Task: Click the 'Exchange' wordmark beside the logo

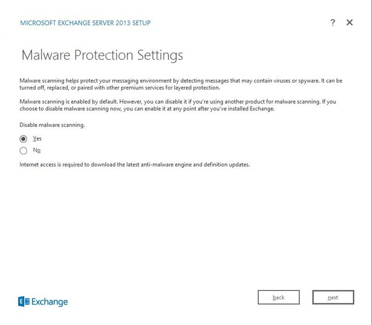Action: pos(50,301)
